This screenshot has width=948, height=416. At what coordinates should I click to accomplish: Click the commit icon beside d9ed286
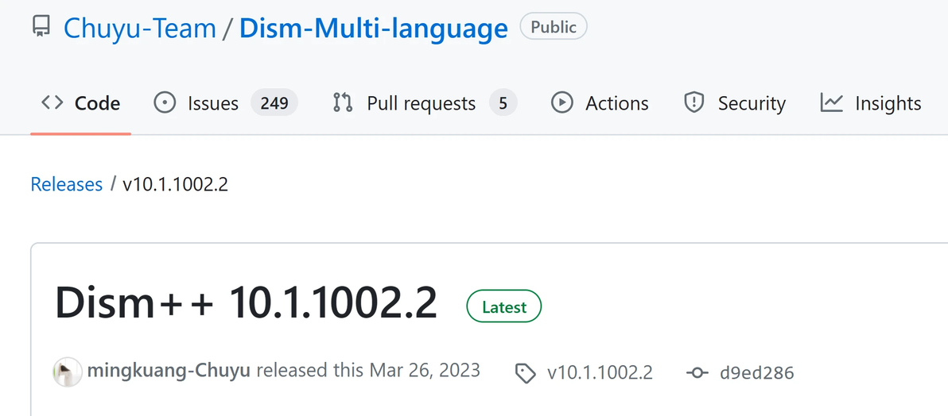pos(697,373)
